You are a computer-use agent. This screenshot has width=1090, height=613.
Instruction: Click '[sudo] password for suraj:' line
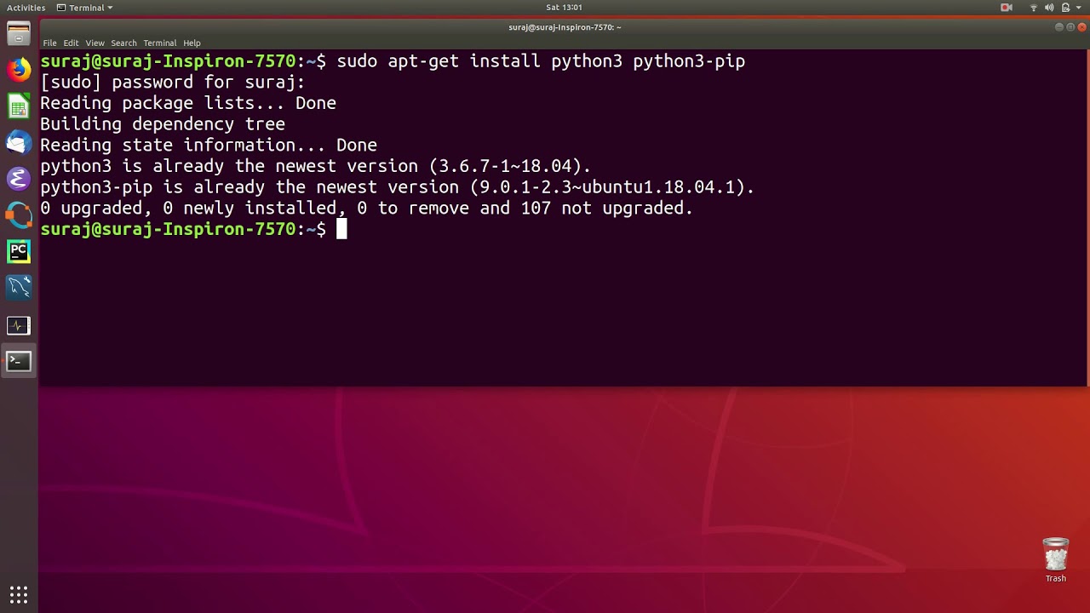click(x=172, y=83)
